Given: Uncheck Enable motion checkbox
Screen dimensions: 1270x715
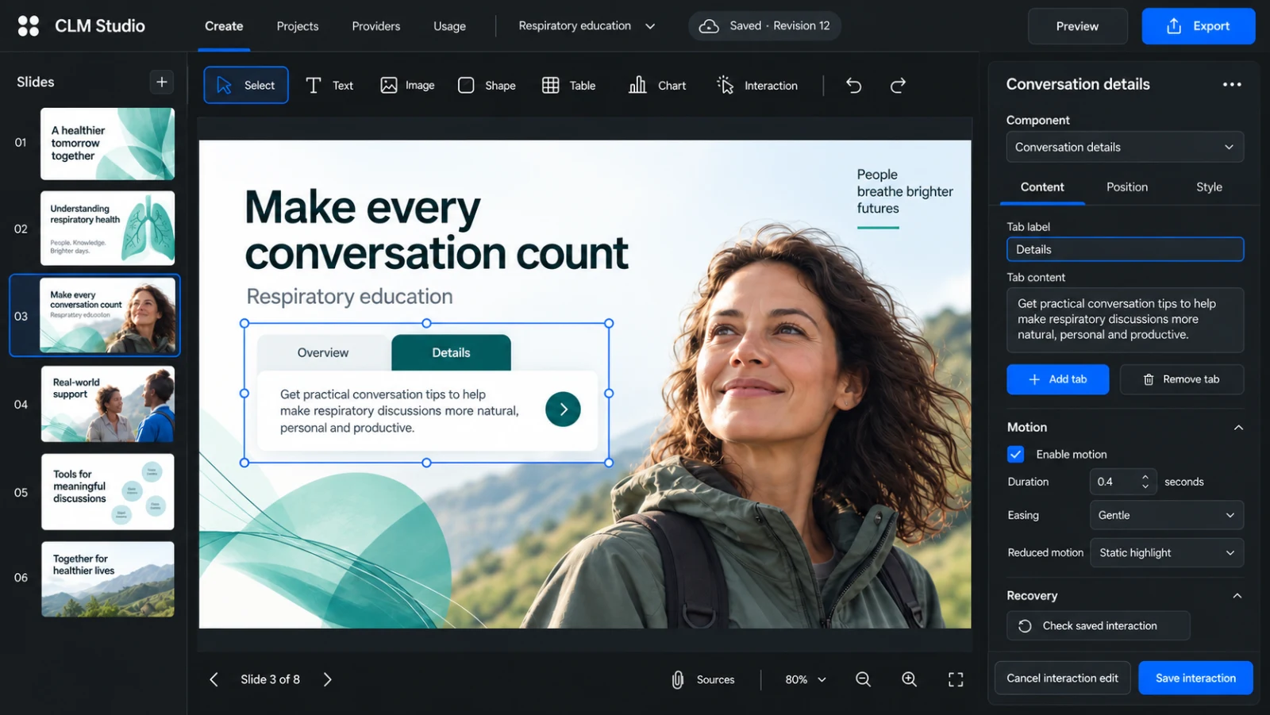Looking at the screenshot, I should [1015, 454].
